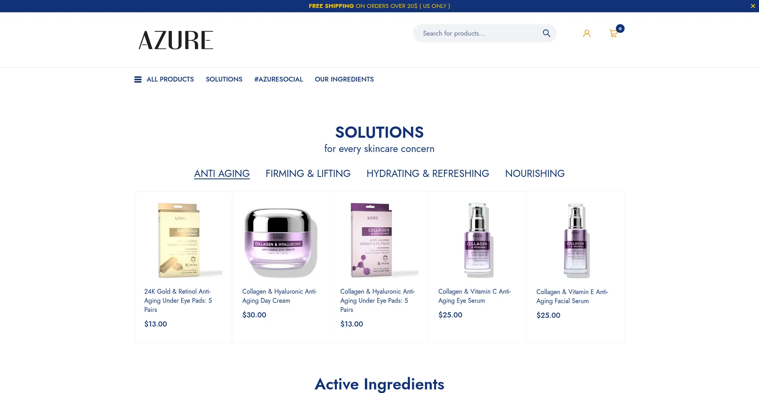Screen dimensions: 759x393
Task: Switch to the Nourishing tab
Action: pos(535,173)
